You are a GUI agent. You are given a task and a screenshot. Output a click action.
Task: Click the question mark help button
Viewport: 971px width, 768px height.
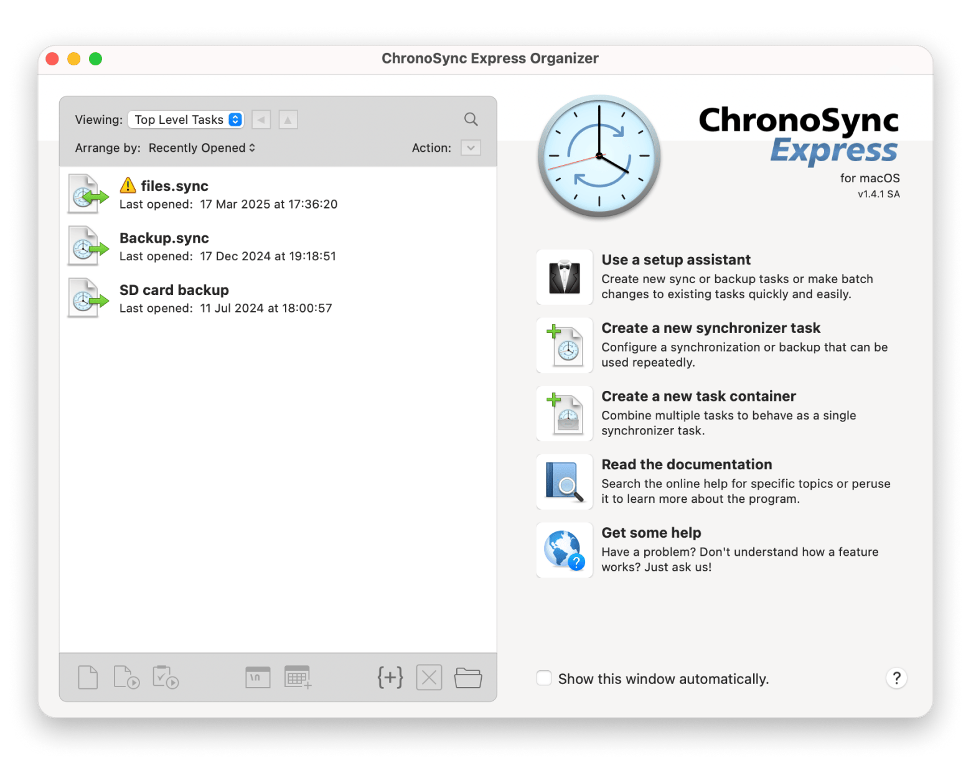click(896, 678)
